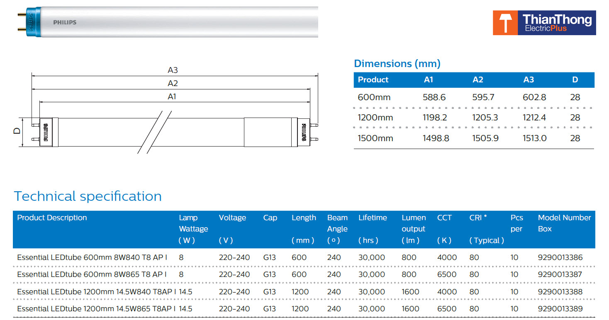The width and height of the screenshot is (609, 320).
Task: Expand the Dimensions (mm) section
Action: pyautogui.click(x=397, y=63)
